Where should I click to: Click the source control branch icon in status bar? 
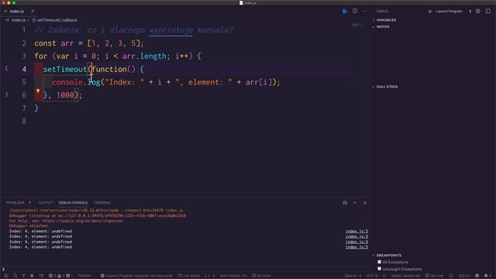click(23, 276)
